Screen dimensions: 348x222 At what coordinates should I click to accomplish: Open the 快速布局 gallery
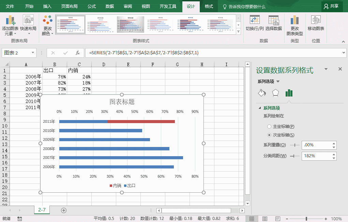[x=28, y=20]
